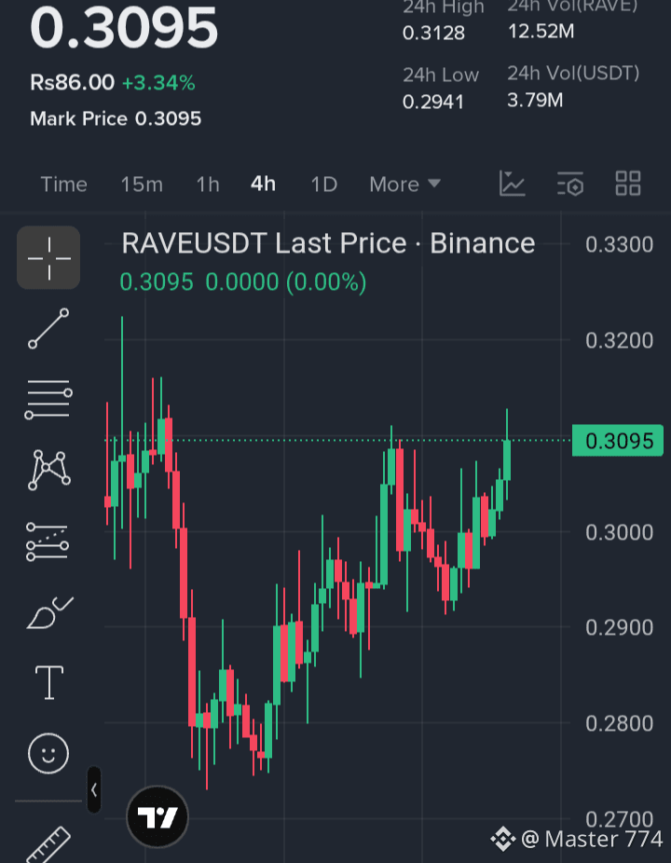Select the brush drawing tool
671x863 pixels.
(49, 612)
